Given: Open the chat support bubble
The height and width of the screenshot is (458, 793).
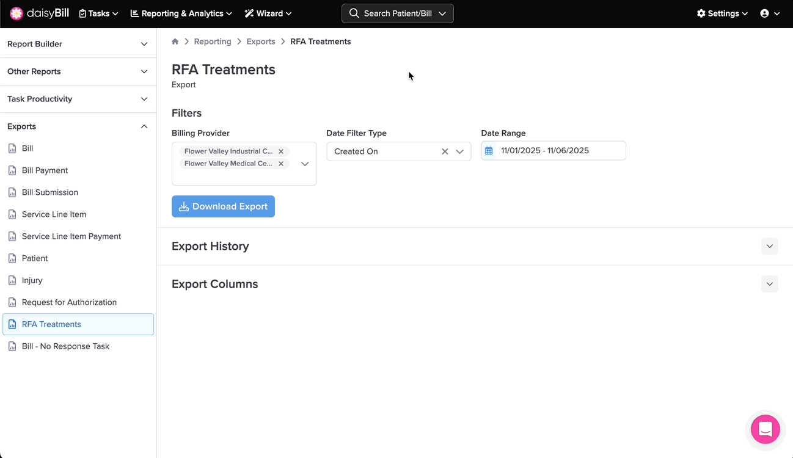Looking at the screenshot, I should [x=765, y=429].
